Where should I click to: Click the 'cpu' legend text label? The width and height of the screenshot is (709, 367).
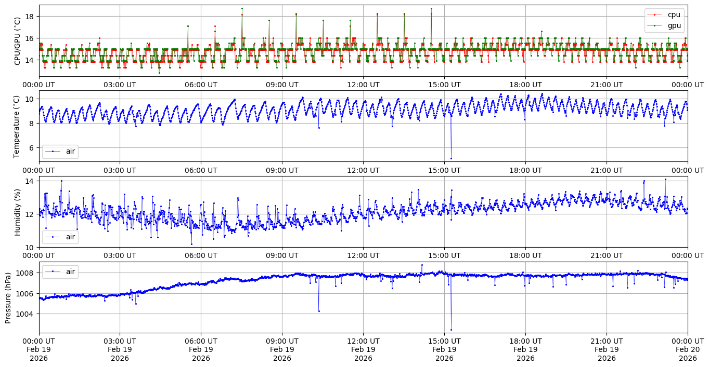[x=674, y=15]
